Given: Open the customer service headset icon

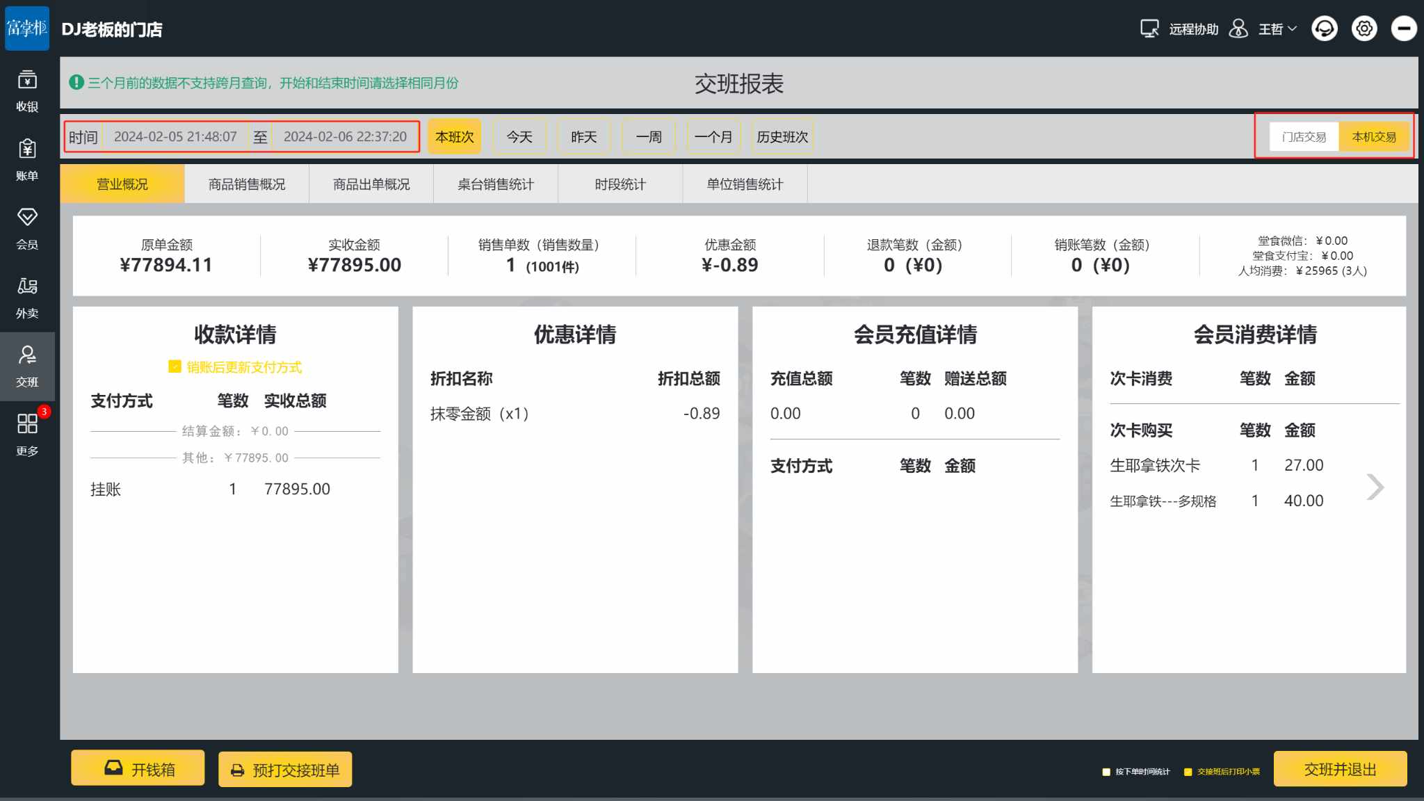Looking at the screenshot, I should pos(1324,29).
